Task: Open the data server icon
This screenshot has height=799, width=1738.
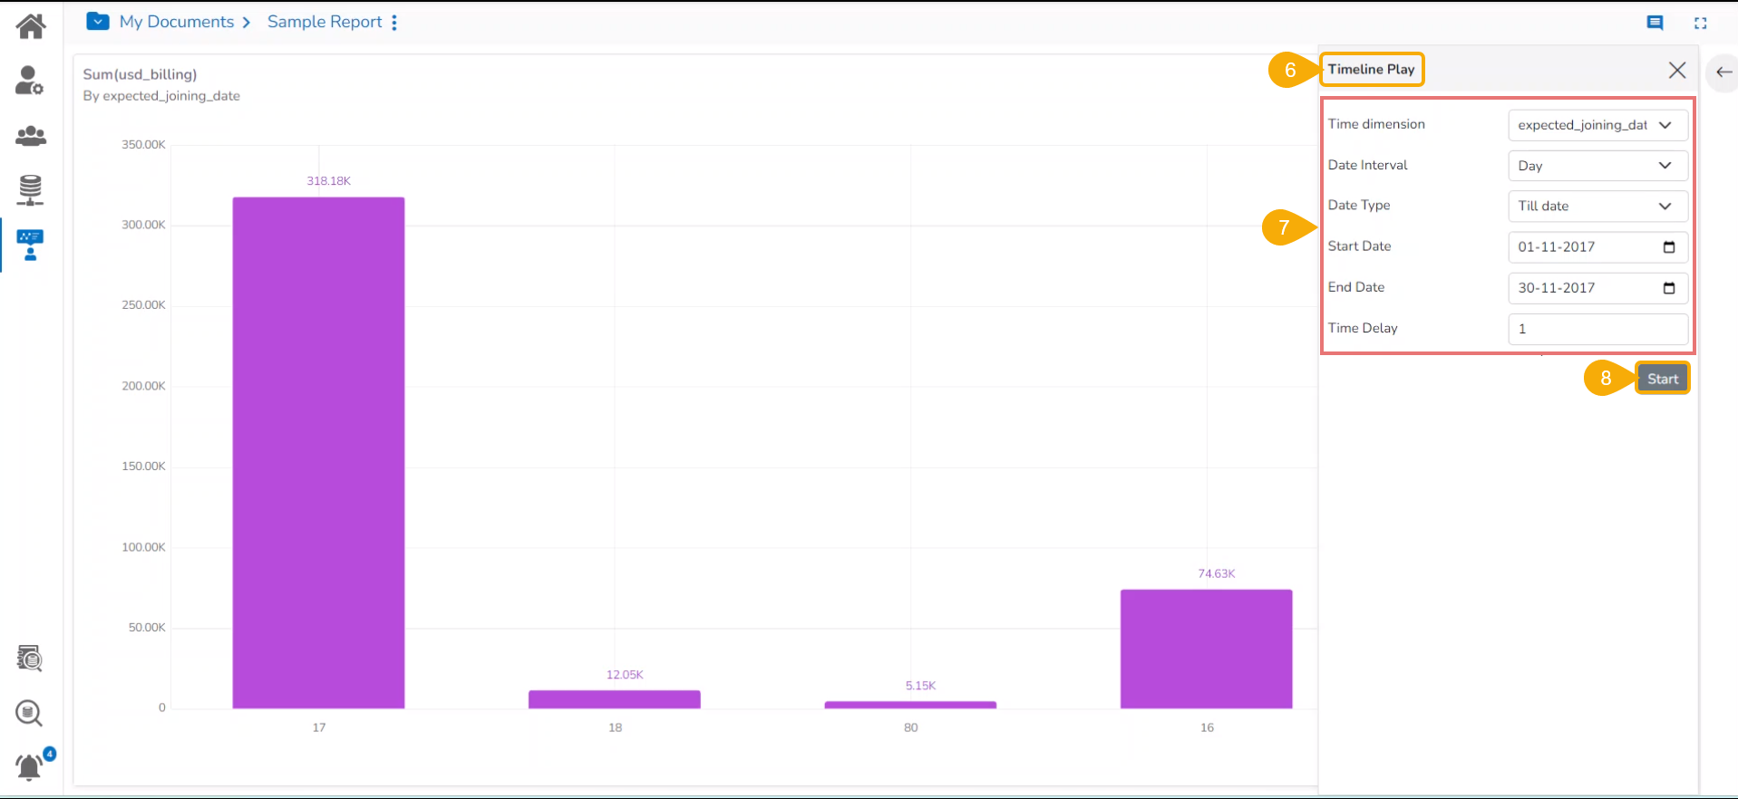Action: [x=30, y=190]
